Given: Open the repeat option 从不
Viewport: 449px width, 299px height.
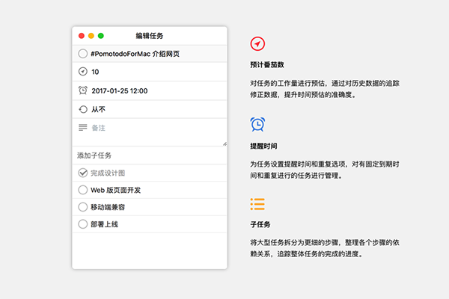Looking at the screenshot, I should coord(98,109).
